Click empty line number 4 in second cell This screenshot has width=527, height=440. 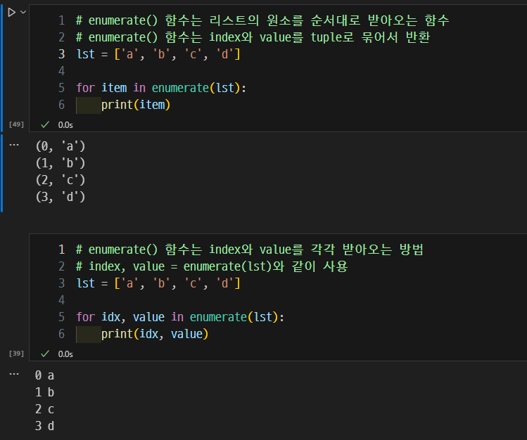click(61, 300)
